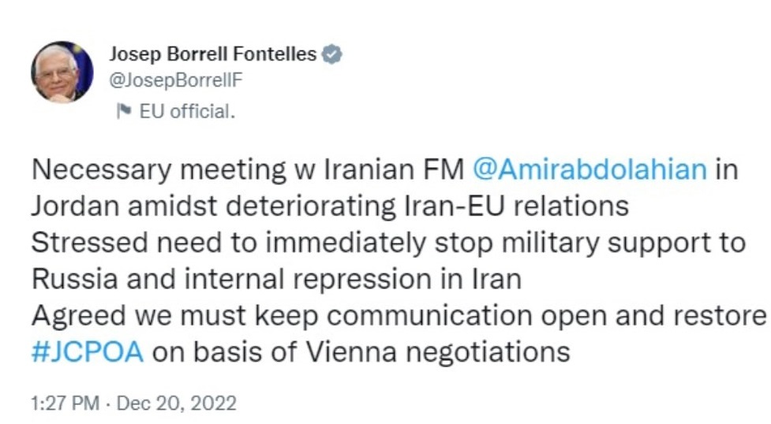Click Josep Borrell's profile avatar photo
This screenshot has height=424, width=771.
tap(62, 72)
